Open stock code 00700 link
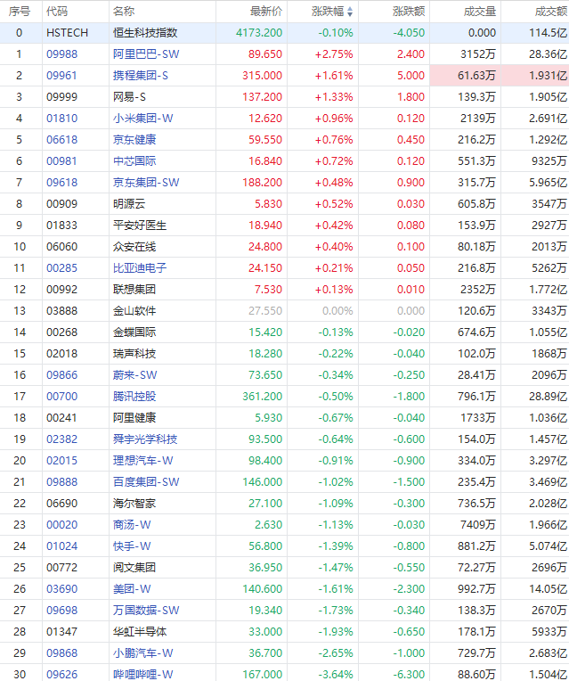 click(x=62, y=396)
